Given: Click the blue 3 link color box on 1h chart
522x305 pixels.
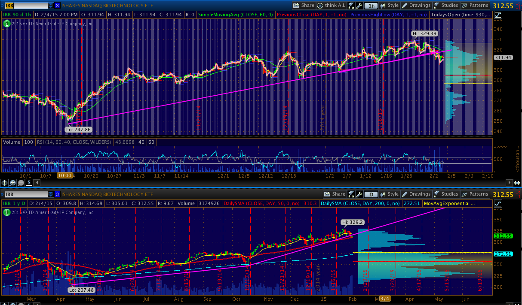Looking at the screenshot, I should [x=57, y=6].
